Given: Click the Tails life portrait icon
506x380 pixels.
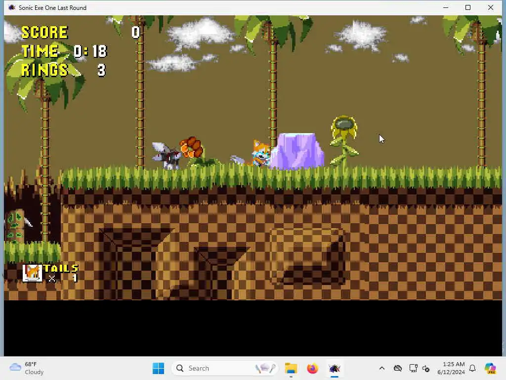Looking at the screenshot, I should [x=32, y=273].
